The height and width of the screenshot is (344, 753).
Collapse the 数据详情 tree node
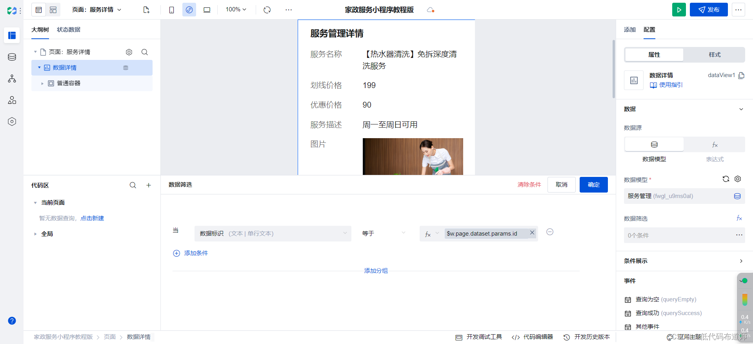39,68
